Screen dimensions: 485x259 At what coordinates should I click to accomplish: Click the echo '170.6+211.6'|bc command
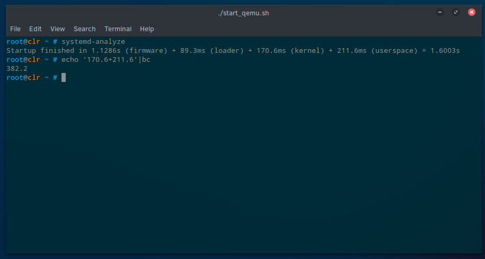click(106, 60)
